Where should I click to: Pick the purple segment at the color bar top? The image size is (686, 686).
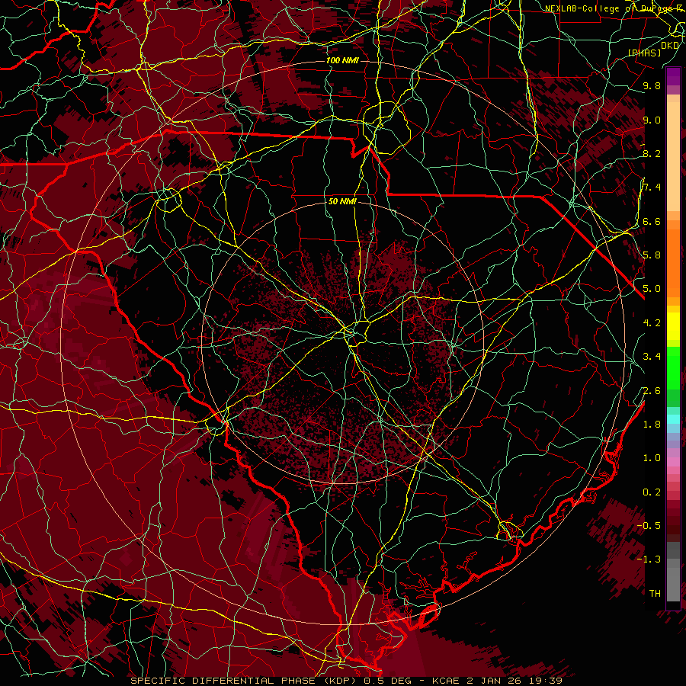(673, 76)
